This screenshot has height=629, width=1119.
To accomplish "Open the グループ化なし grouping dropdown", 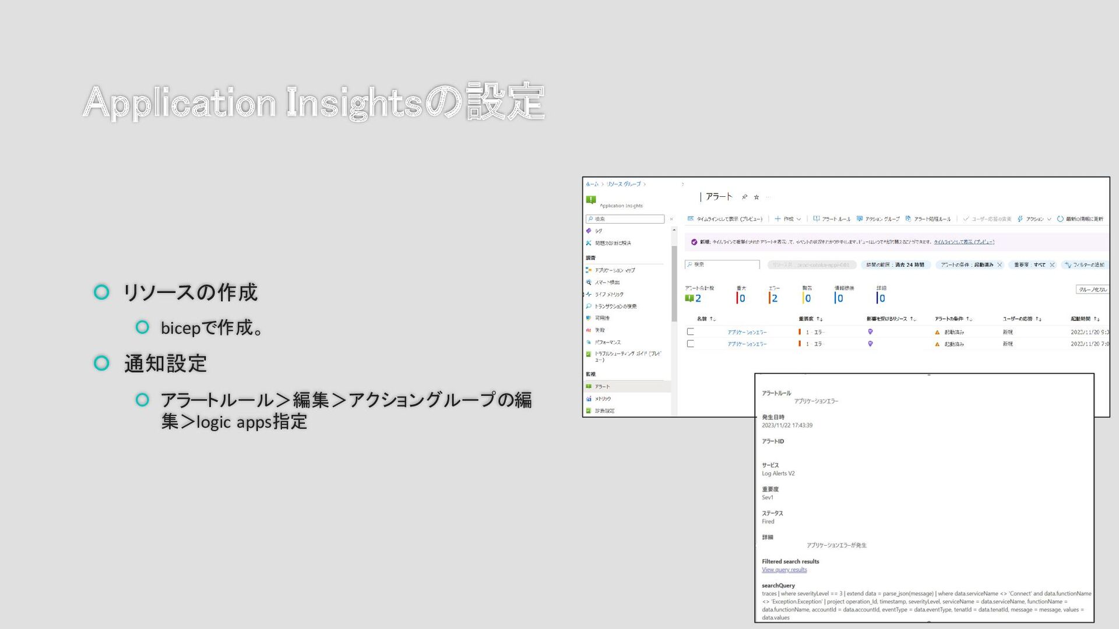I will (x=1092, y=289).
